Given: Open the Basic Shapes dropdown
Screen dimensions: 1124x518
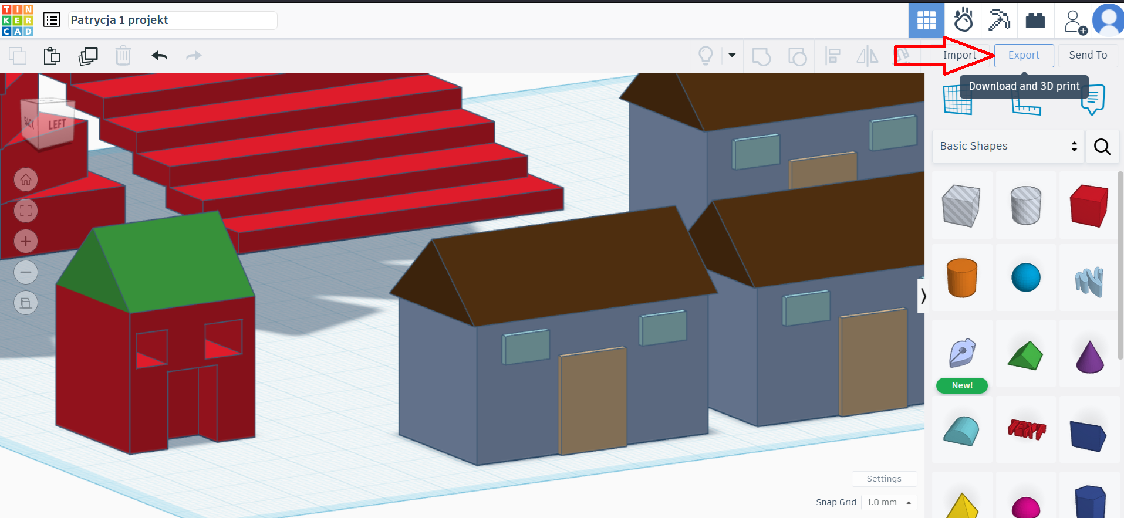Looking at the screenshot, I should coord(1008,146).
